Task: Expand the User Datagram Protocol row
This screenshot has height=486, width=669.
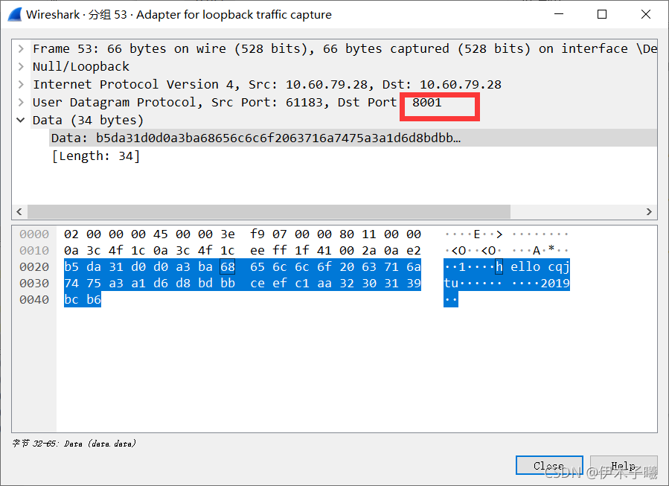Action: click(x=21, y=103)
